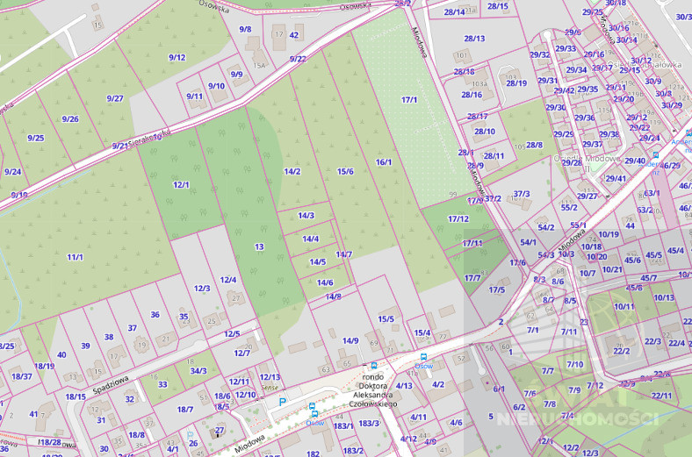Click parcel 12/1 label
This screenshot has width=692, height=457.
[181, 185]
